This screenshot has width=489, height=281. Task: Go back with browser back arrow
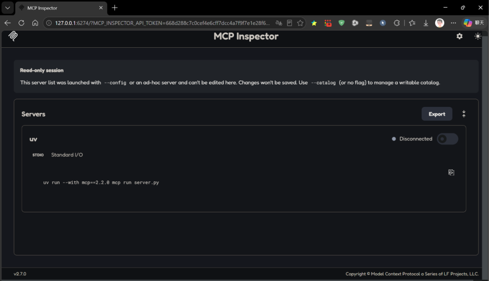[x=8, y=23]
